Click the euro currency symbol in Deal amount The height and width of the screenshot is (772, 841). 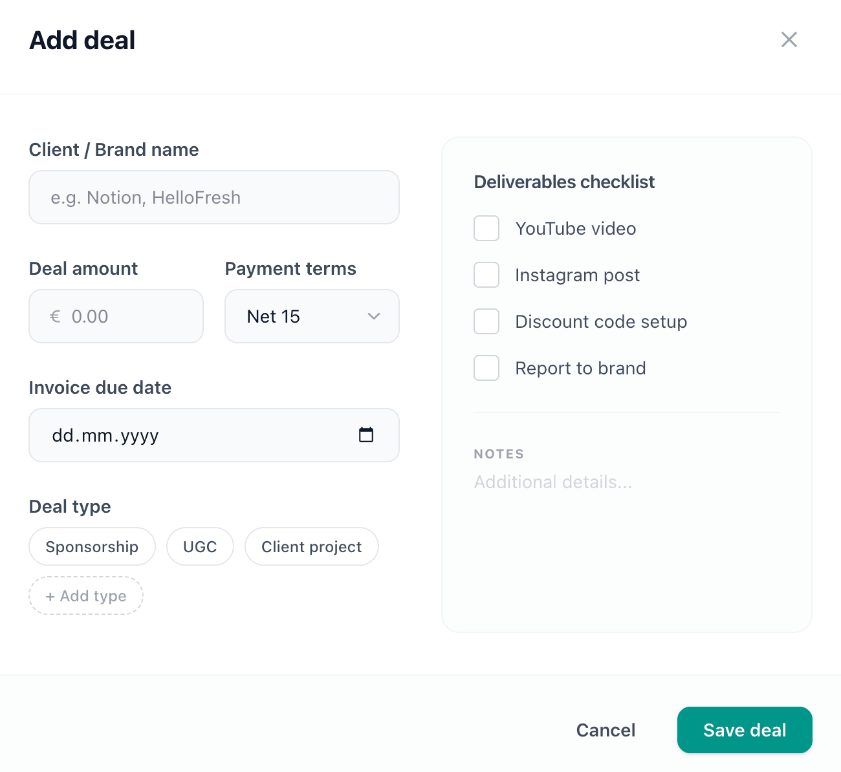tap(55, 316)
